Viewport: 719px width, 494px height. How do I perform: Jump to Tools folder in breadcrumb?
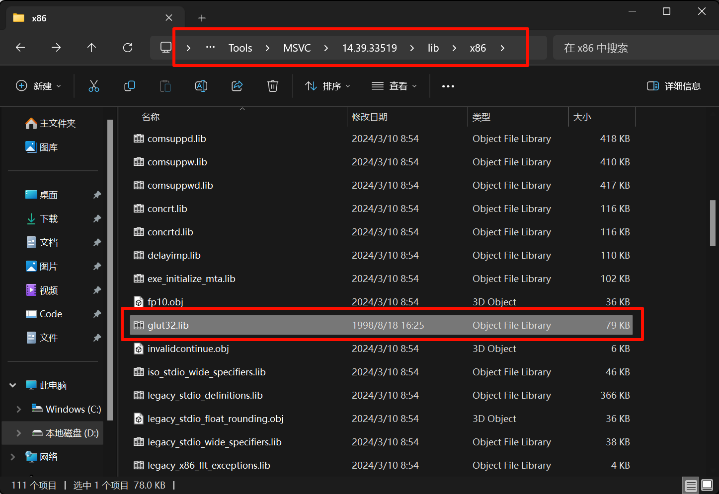240,48
